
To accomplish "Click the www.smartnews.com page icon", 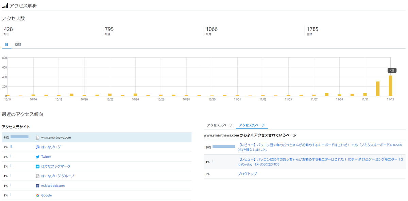I will tap(38, 138).
